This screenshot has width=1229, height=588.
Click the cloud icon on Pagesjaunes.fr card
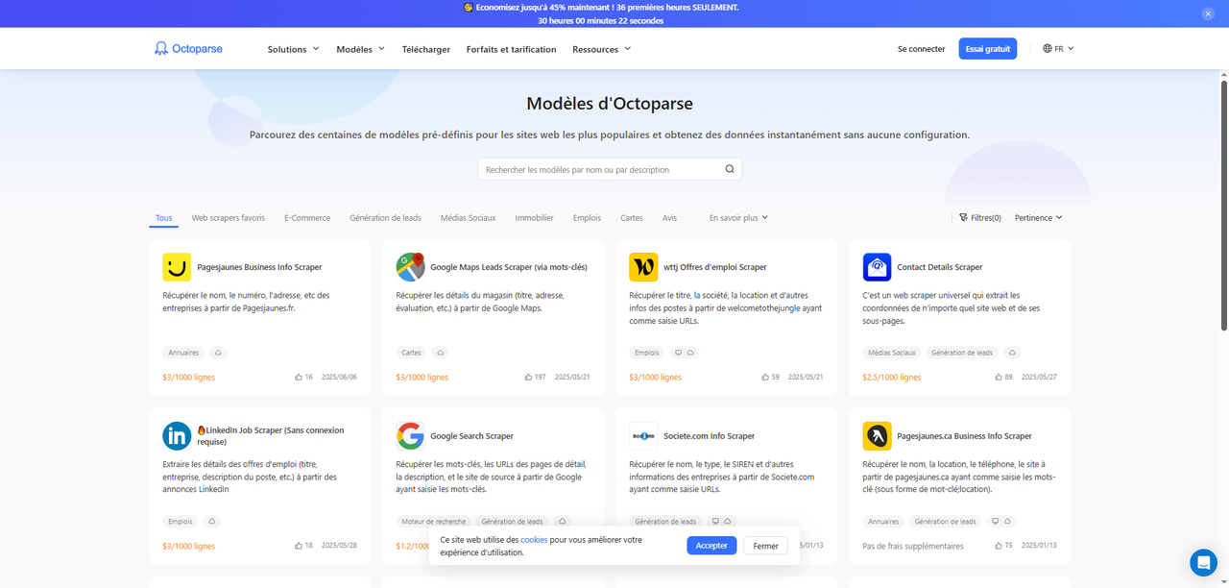[x=218, y=353]
